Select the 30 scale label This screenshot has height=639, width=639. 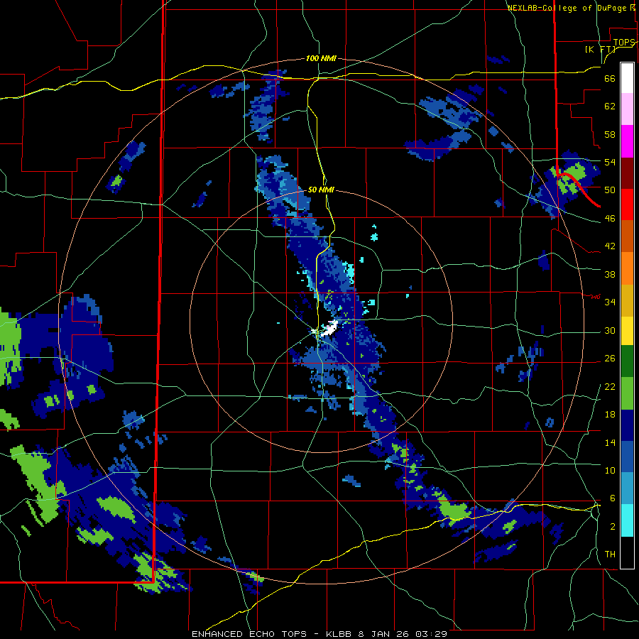click(x=610, y=330)
